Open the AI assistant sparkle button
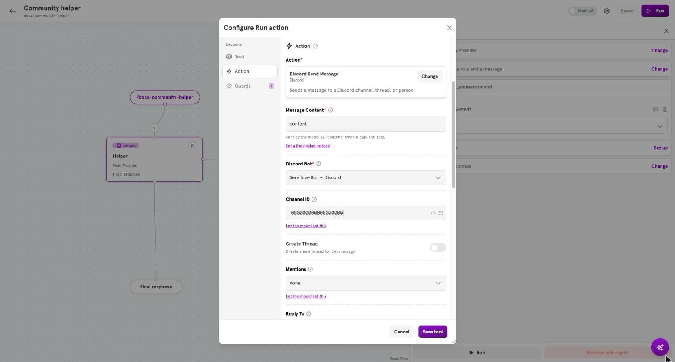The height and width of the screenshot is (362, 675). pyautogui.click(x=660, y=347)
